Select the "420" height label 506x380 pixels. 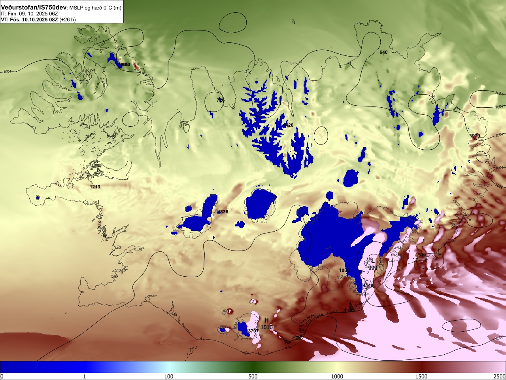(x=289, y=125)
